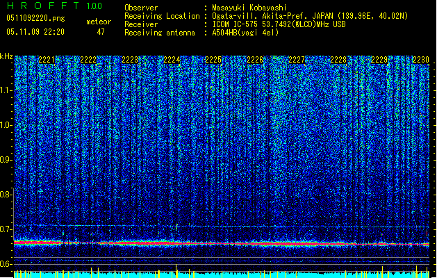
Task: Click the 2223 time marker
Action: (130, 60)
